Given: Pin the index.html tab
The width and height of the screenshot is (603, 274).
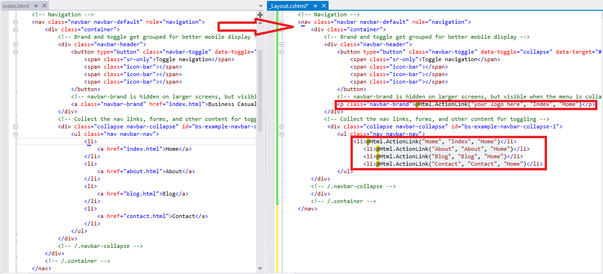Looking at the screenshot, I should pyautogui.click(x=36, y=5).
